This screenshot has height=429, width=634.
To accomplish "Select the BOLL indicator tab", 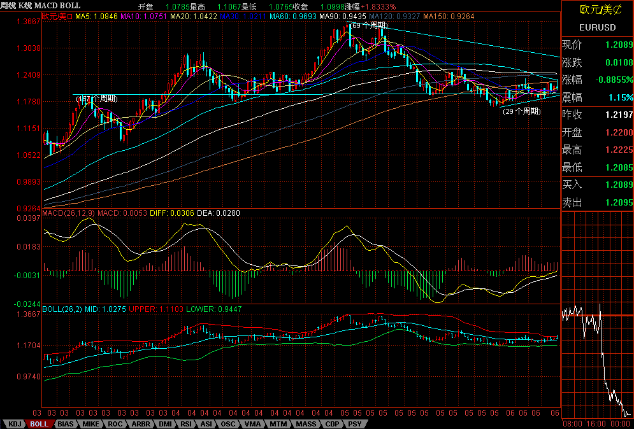I will 40,424.
